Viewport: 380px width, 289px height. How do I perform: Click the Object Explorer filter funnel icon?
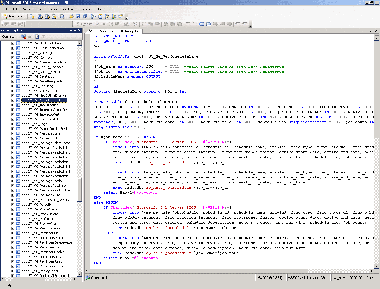tap(44, 37)
